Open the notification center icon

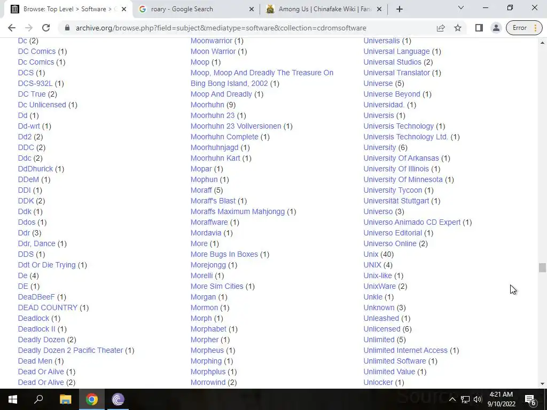530,400
